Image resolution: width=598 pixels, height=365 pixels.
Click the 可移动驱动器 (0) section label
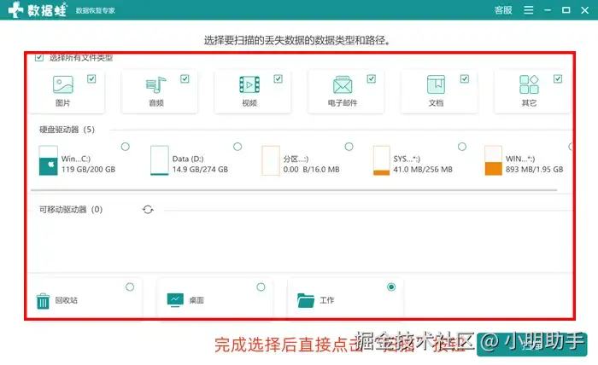[71, 209]
